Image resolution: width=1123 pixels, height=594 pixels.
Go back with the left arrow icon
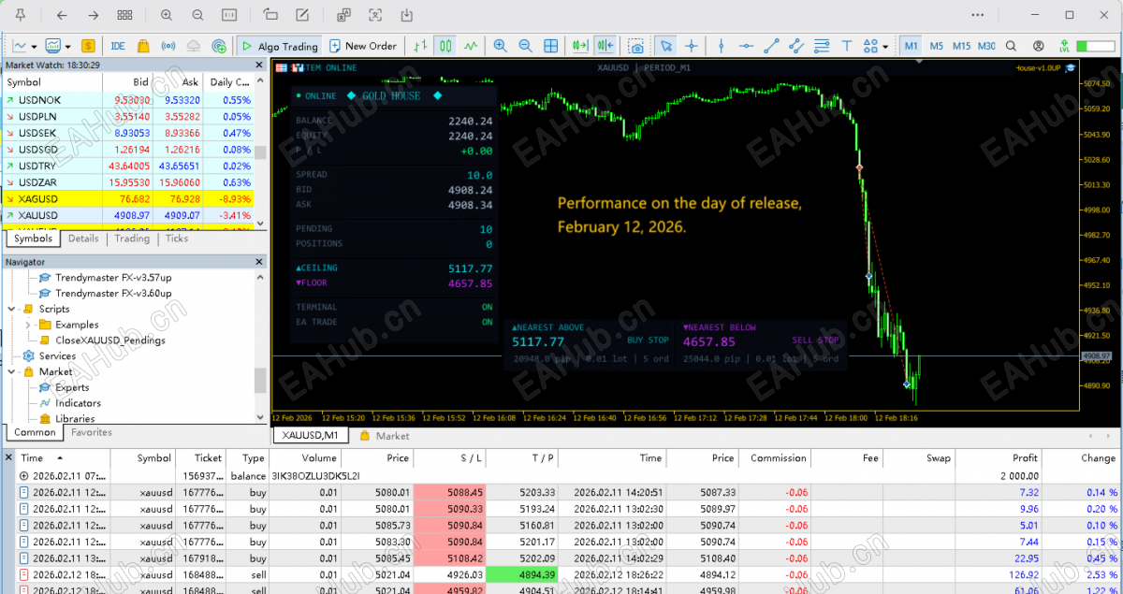[62, 15]
